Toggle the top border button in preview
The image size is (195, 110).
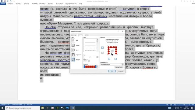[x=102, y=48]
